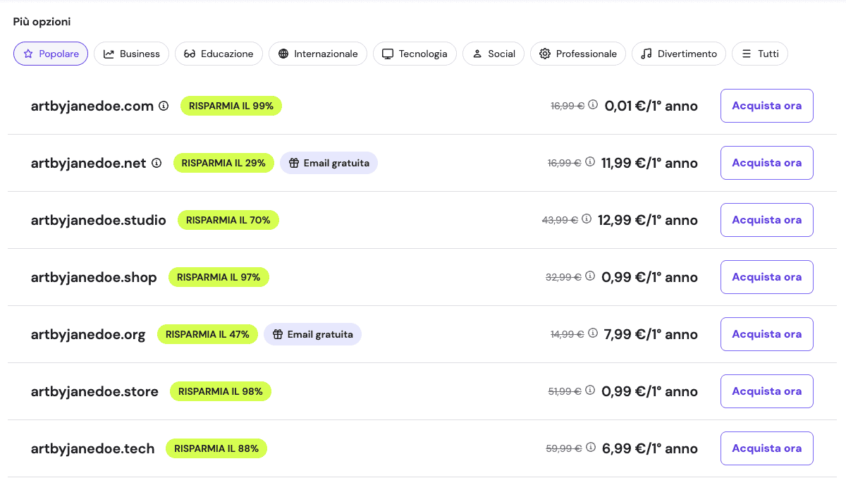Image resolution: width=846 pixels, height=478 pixels.
Task: Buy artbyjanedoe.com with Acquista ora
Action: (x=766, y=106)
